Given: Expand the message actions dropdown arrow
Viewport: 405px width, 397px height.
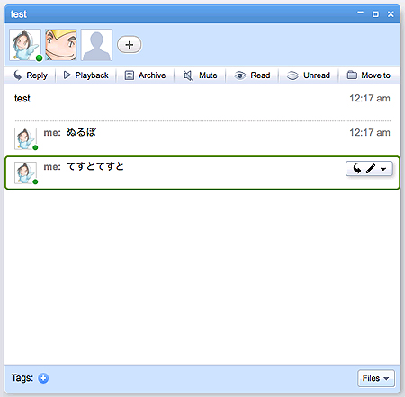Looking at the screenshot, I should click(383, 169).
